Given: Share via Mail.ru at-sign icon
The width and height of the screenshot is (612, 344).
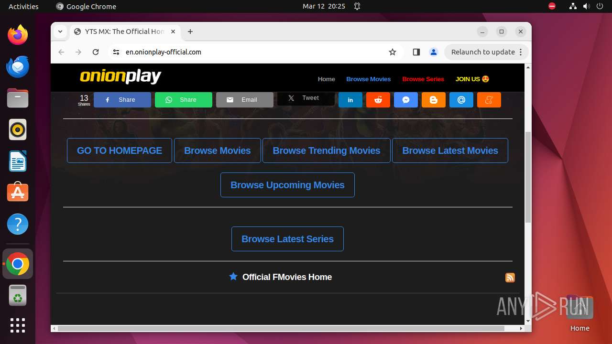Looking at the screenshot, I should tap(461, 100).
